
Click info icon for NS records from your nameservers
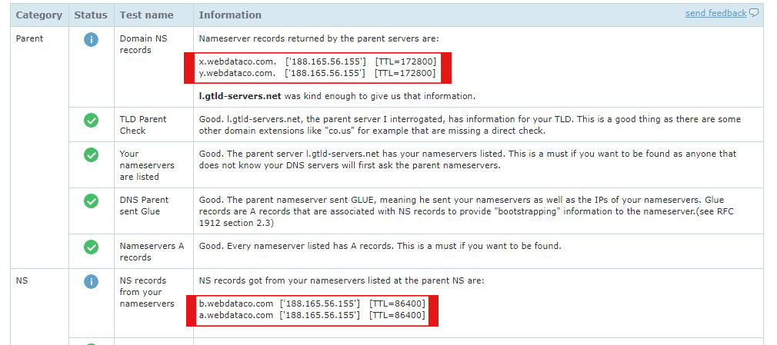[x=91, y=282]
